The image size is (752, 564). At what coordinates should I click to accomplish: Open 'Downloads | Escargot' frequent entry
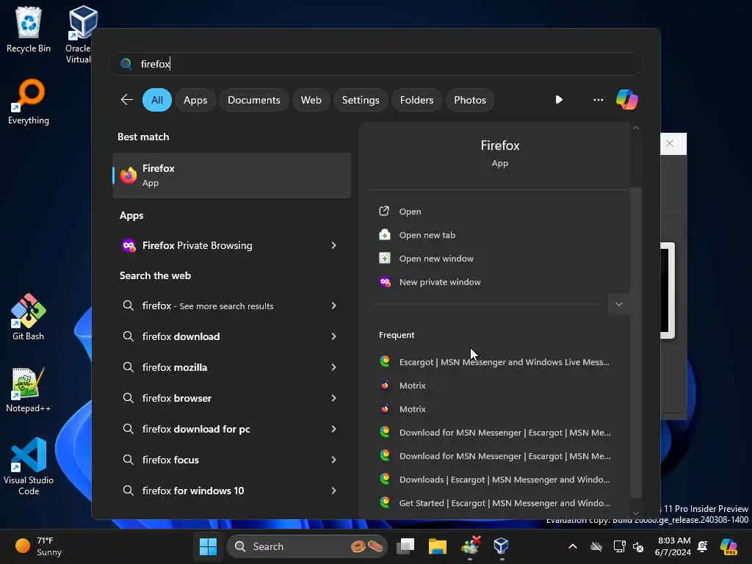pos(494,480)
